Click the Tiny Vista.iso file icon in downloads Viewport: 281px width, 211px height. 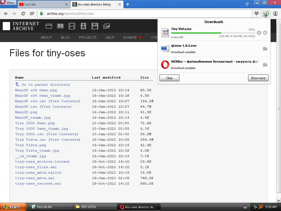click(165, 33)
